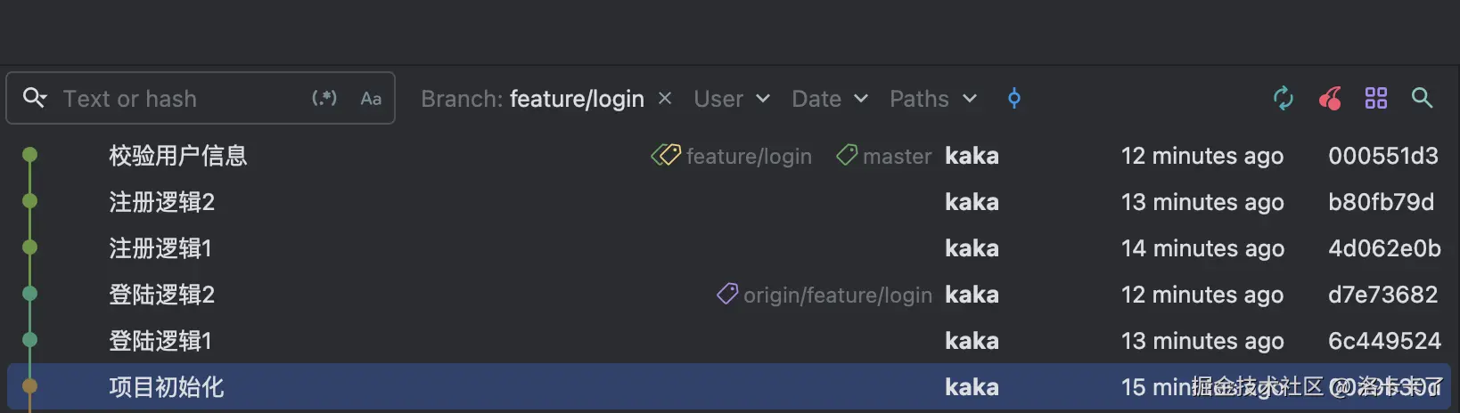1460x413 pixels.
Task: Open the Date filter dropdown
Action: coord(829,99)
